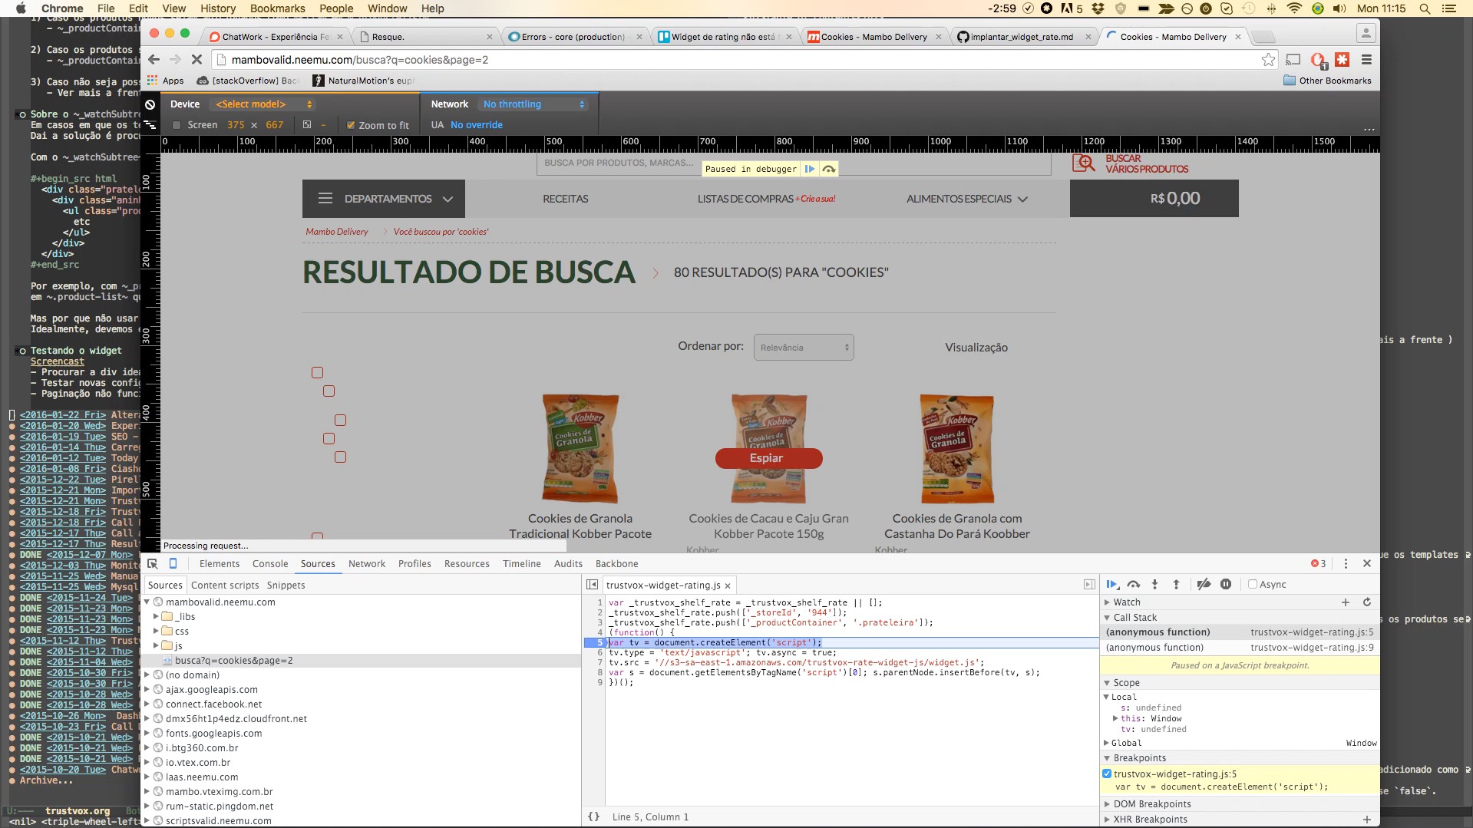Go back to previous page

coord(154,60)
